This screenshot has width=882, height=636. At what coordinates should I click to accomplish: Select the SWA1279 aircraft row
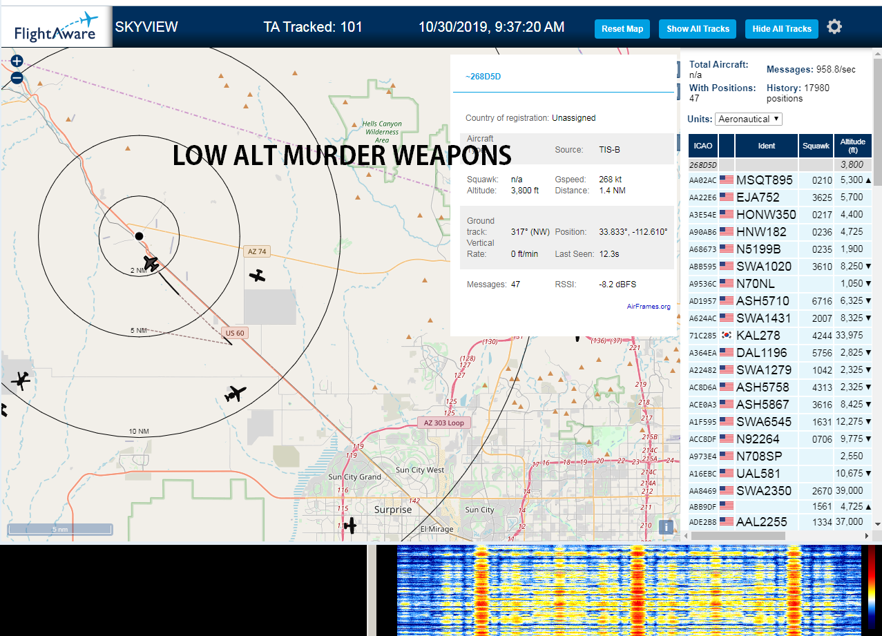[780, 369]
